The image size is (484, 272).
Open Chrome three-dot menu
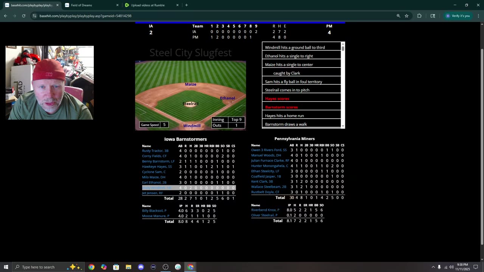coord(479,16)
